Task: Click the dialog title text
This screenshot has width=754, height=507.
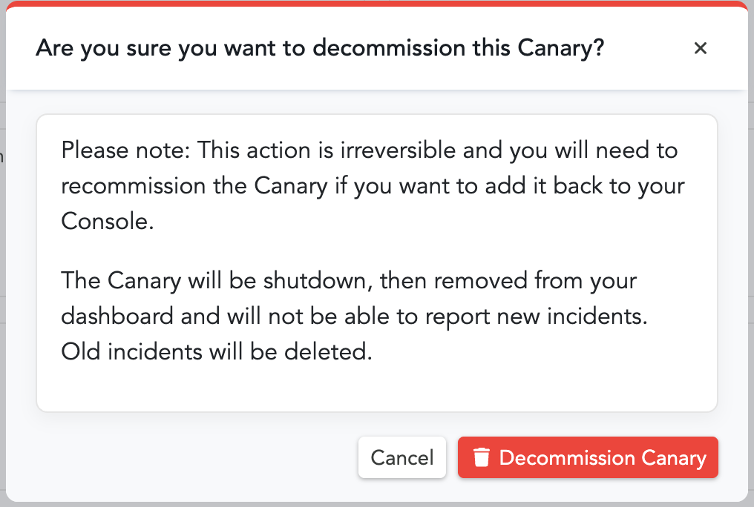Action: point(321,47)
